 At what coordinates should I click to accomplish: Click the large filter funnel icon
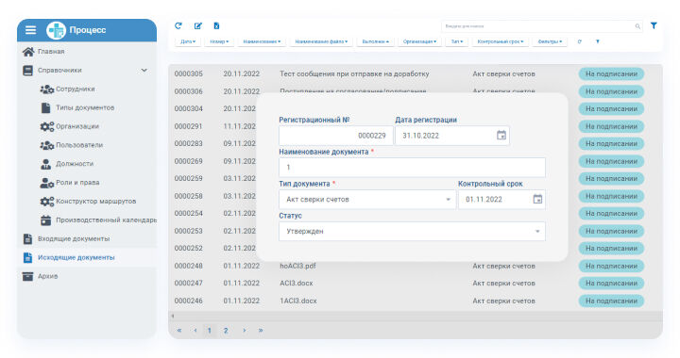point(654,26)
